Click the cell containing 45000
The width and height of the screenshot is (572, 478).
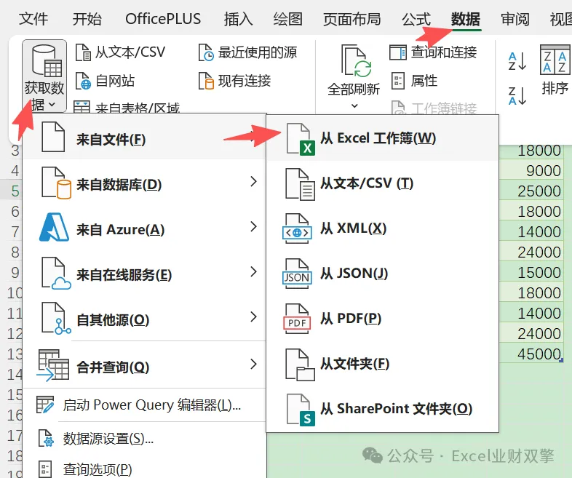click(x=531, y=354)
